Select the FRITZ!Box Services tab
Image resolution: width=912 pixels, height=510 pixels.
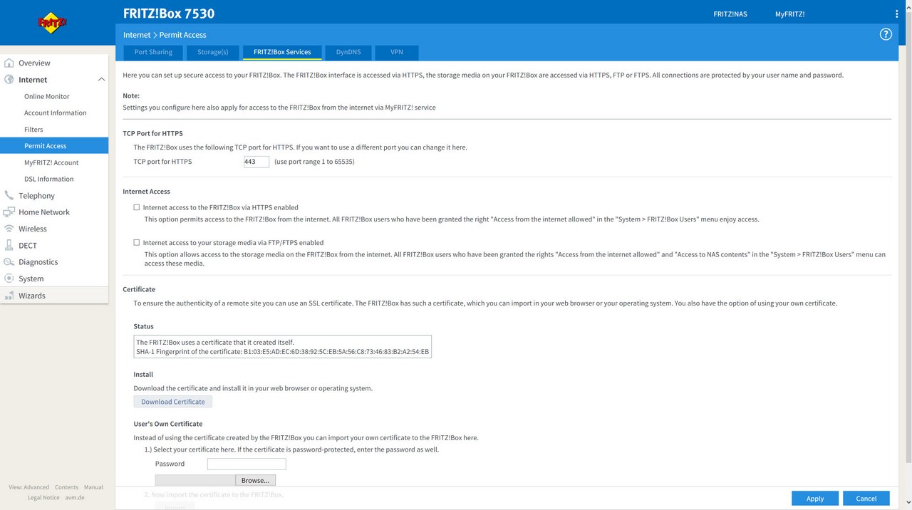click(282, 52)
